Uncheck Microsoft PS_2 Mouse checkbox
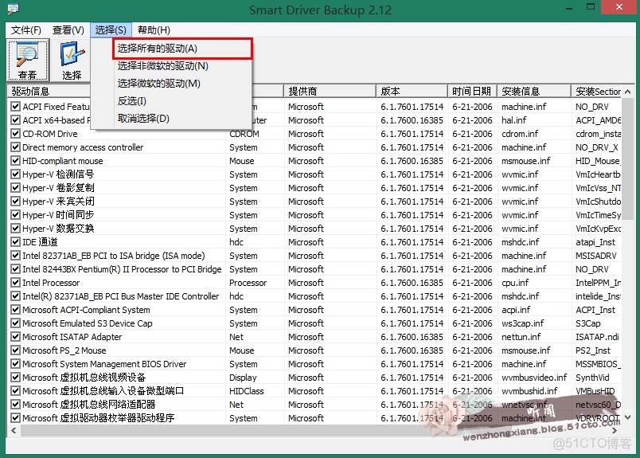The image size is (640, 458). tap(15, 350)
